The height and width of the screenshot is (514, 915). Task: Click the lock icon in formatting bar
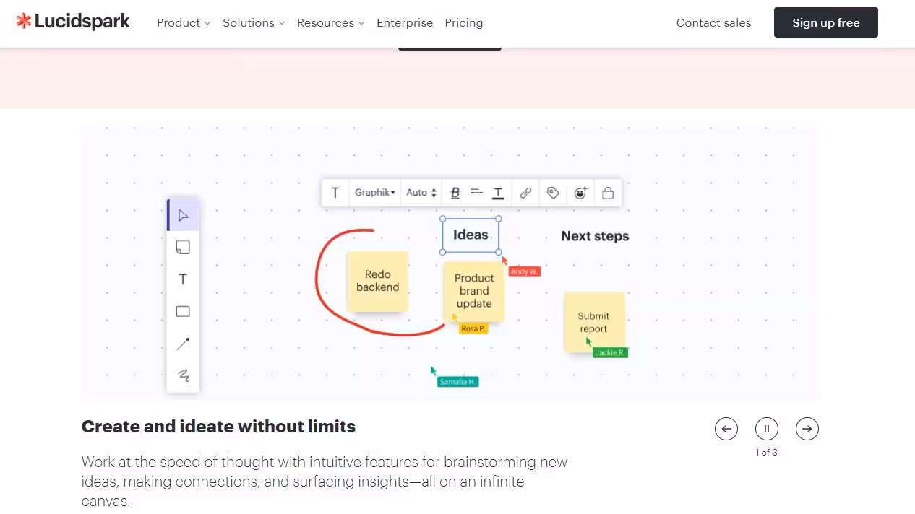[x=608, y=193]
